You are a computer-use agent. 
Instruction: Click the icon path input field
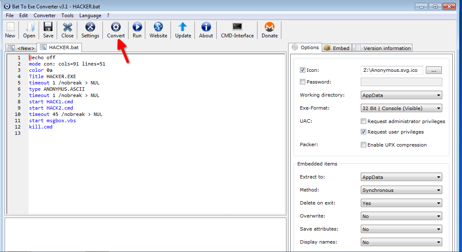point(392,70)
